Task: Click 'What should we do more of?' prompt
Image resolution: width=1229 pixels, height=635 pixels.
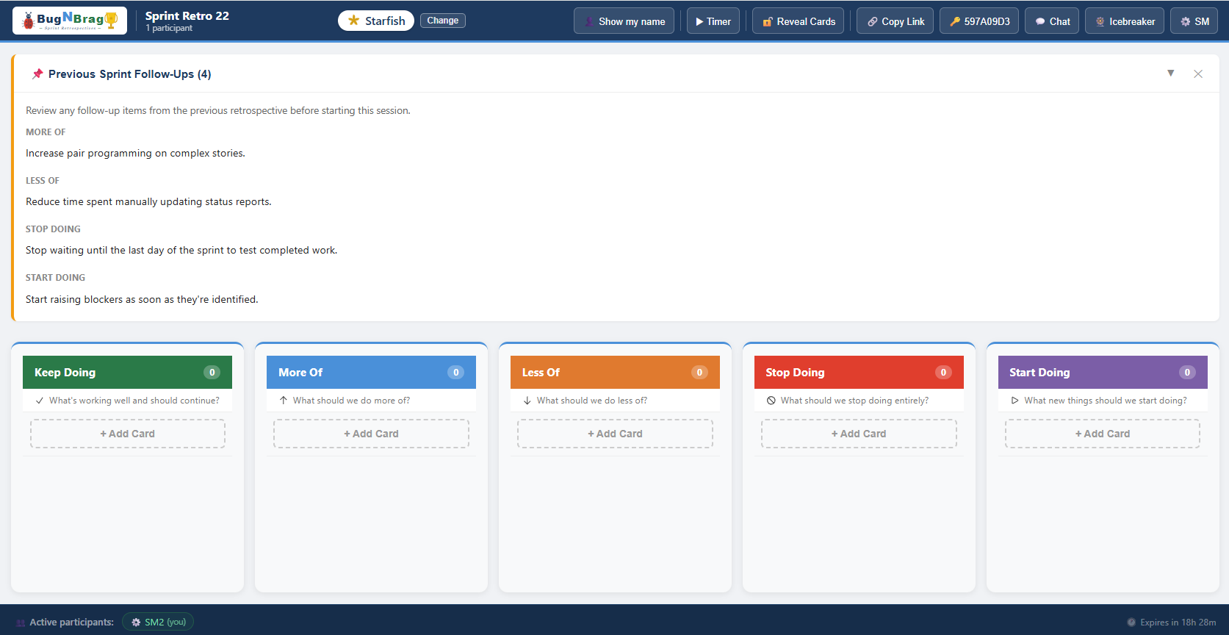Action: point(351,401)
